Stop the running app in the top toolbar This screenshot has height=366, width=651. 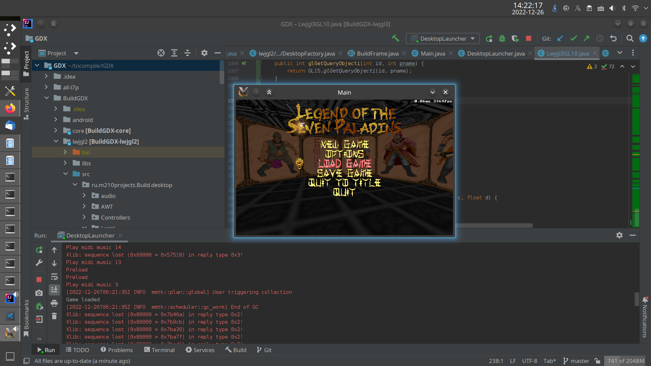coord(529,38)
